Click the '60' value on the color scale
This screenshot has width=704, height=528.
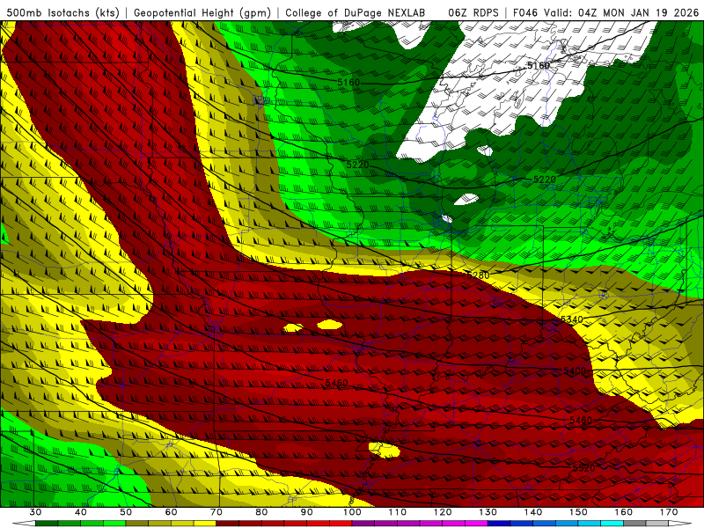[x=171, y=512]
